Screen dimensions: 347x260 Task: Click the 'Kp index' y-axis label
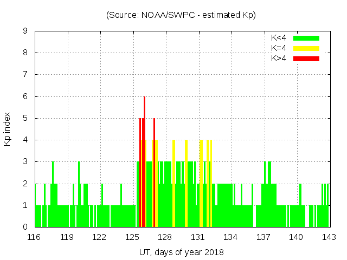8,129
